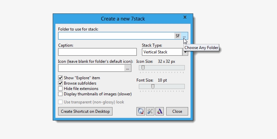Click the "Create a new 7stack" title

[123, 18]
